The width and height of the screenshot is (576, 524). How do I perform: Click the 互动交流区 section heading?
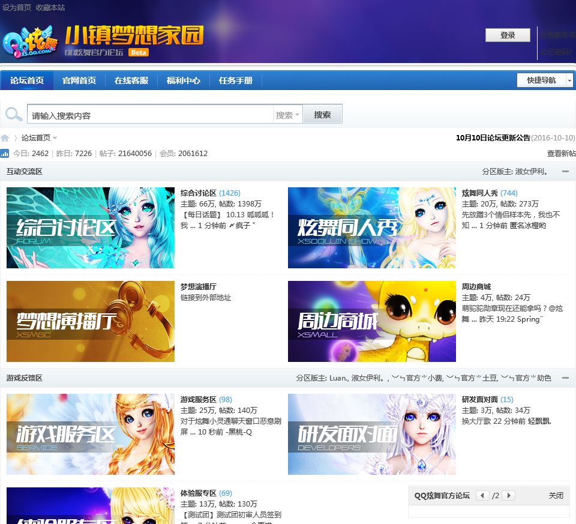pyautogui.click(x=24, y=172)
